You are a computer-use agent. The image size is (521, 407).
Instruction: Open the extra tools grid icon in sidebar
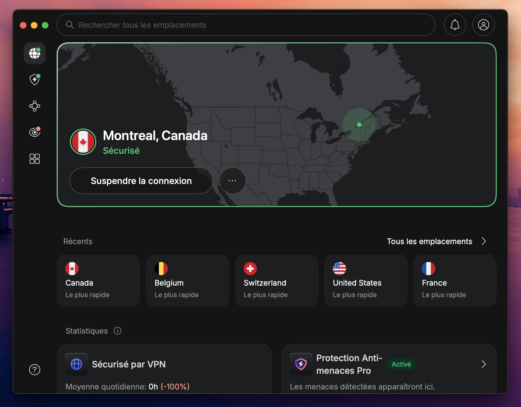point(34,158)
